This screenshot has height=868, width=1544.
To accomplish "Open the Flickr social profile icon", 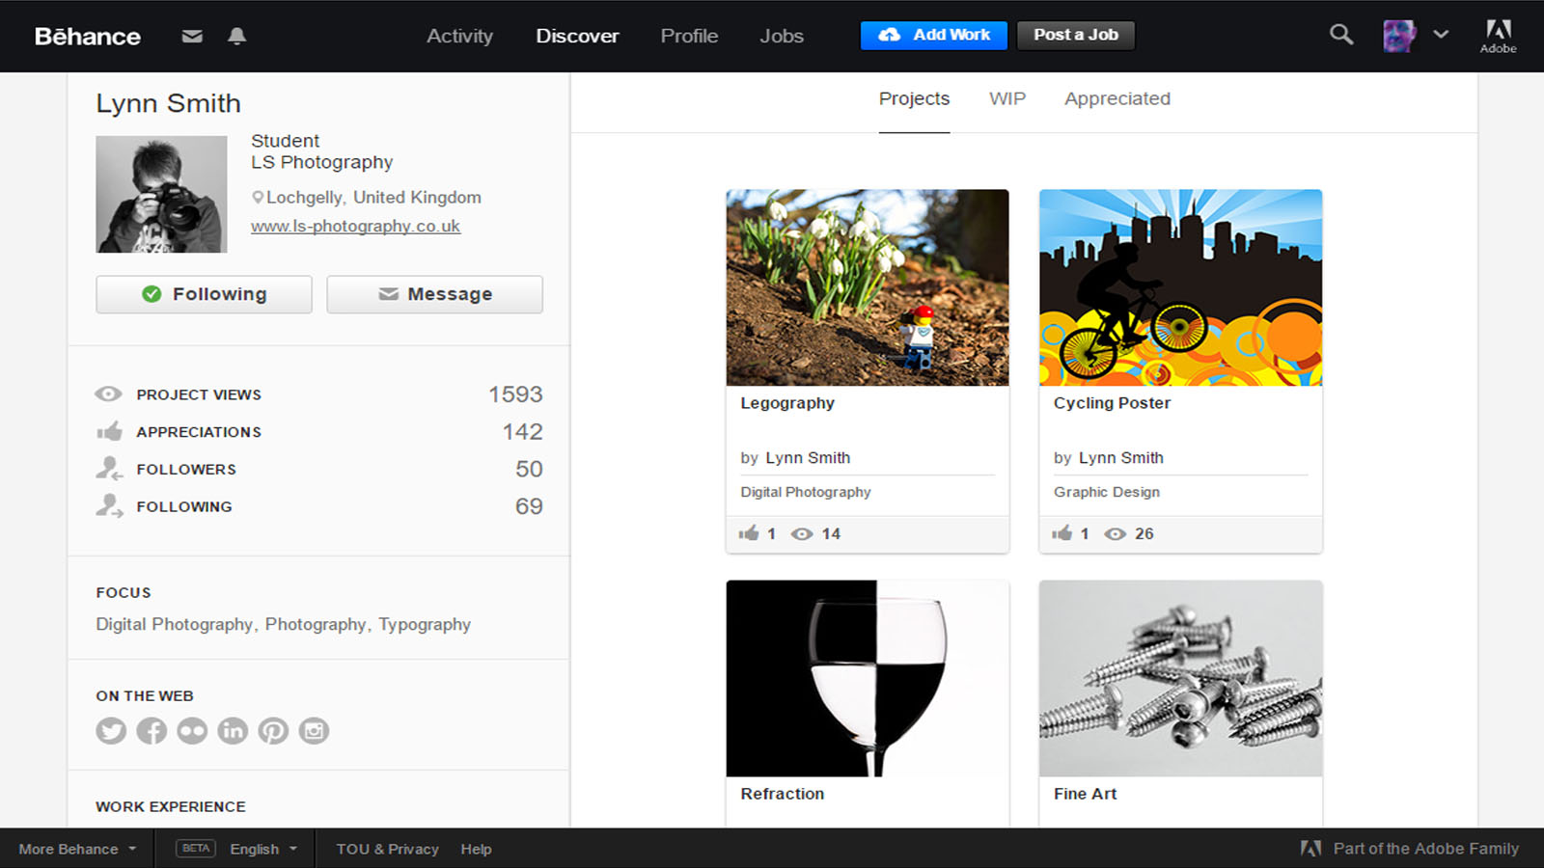I will [192, 731].
